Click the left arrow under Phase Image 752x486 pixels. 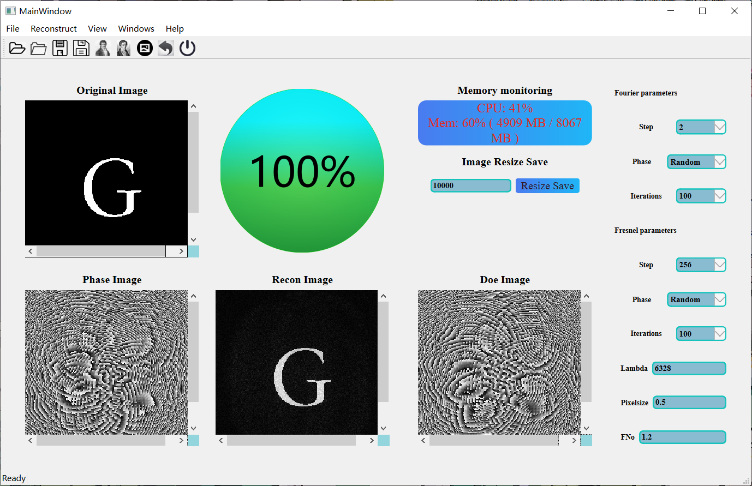tap(31, 440)
